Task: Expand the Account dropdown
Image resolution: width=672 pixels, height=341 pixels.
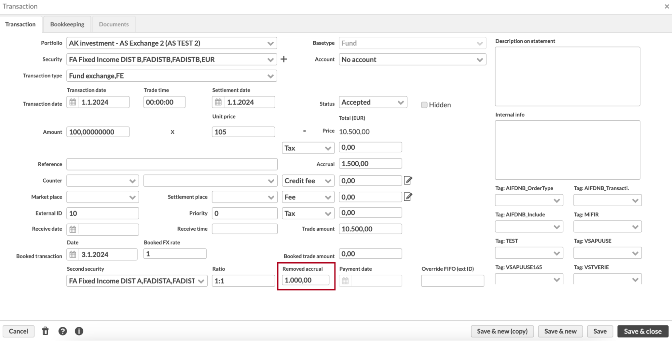Action: click(412, 60)
